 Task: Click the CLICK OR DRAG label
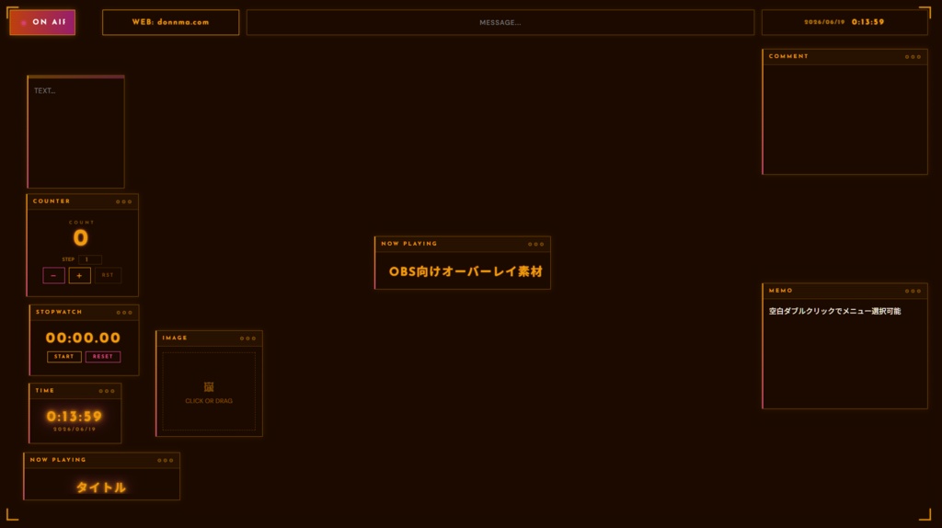tap(209, 401)
